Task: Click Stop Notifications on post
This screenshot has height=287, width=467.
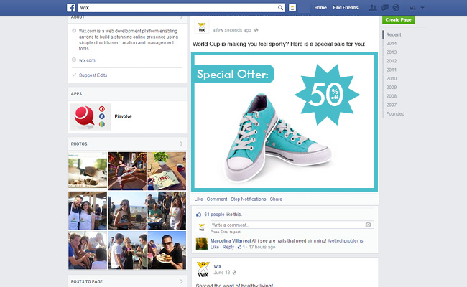Action: point(249,199)
